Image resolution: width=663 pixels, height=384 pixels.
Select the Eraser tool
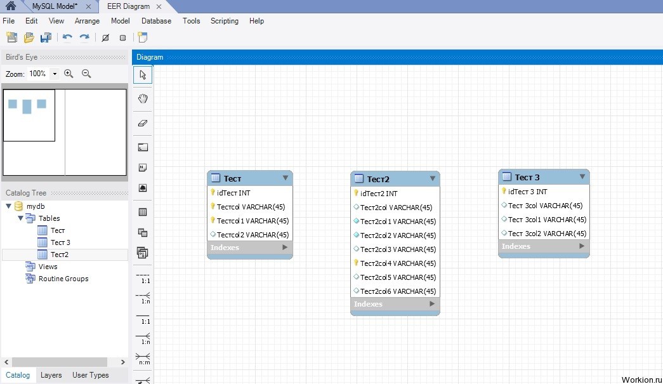143,123
